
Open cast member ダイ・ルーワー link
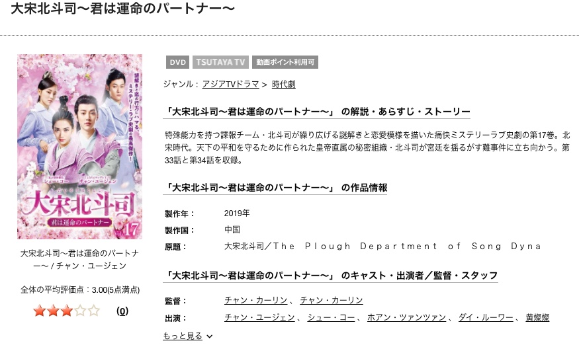click(486, 317)
